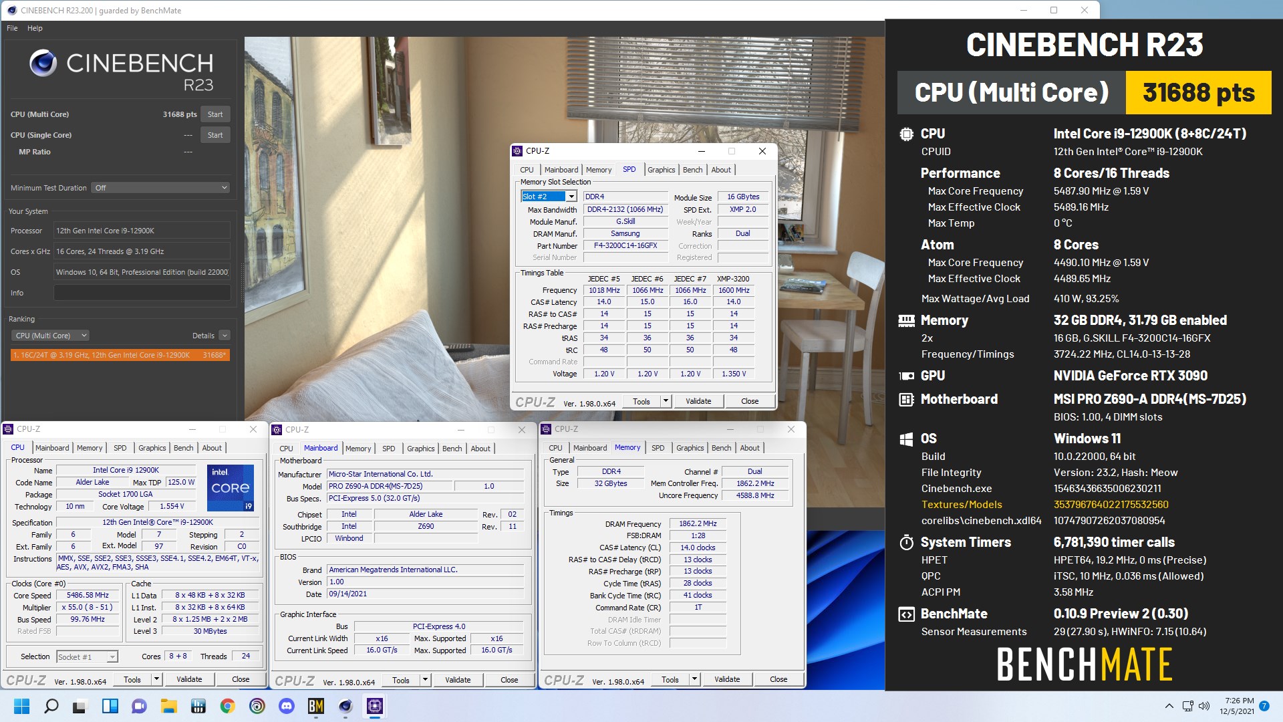The image size is (1283, 722).
Task: Expand the Ranking Details arrow
Action: coord(225,336)
